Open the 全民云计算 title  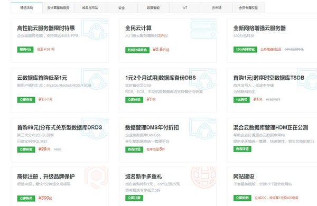pos(138,28)
